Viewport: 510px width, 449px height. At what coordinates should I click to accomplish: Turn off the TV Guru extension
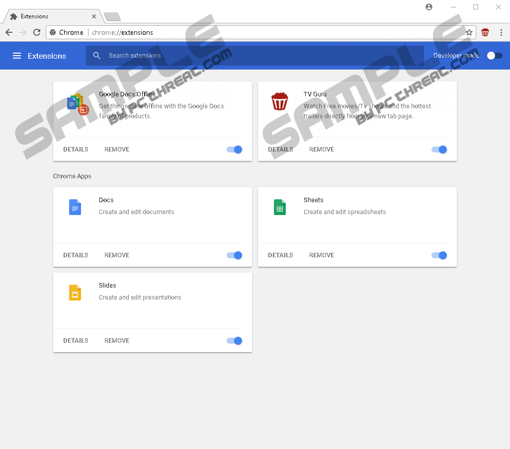point(439,150)
